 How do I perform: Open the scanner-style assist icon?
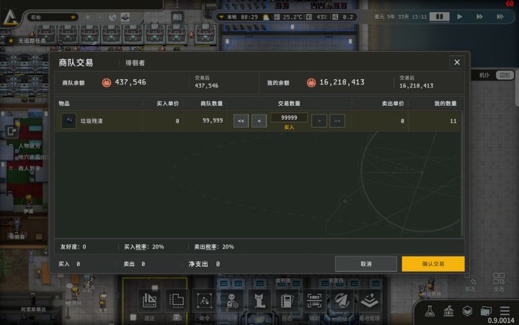(x=314, y=300)
